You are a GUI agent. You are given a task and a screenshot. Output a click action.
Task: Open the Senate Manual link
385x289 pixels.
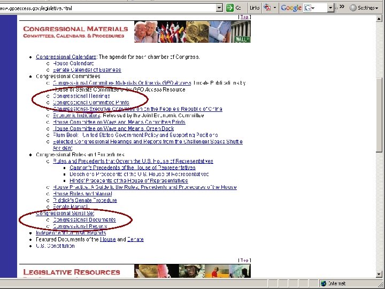pyautogui.click(x=70, y=207)
